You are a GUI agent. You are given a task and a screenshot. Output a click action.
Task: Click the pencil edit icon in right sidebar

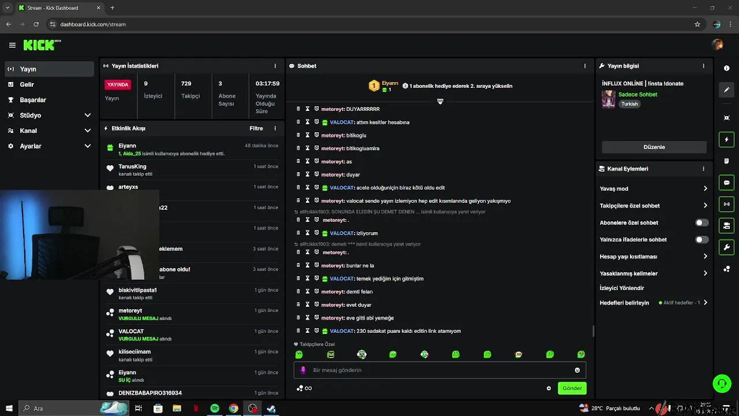(x=726, y=90)
